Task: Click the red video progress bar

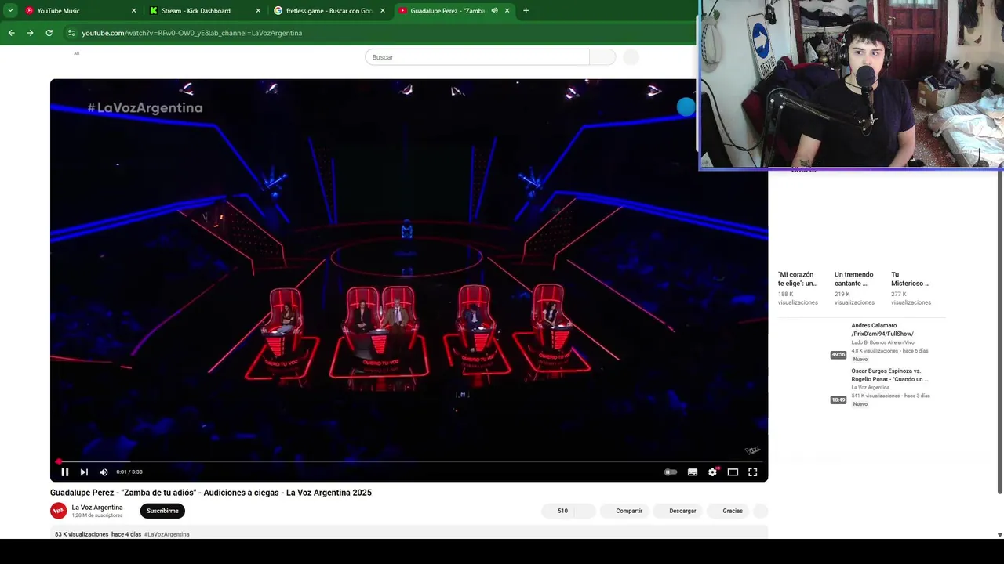Action: point(409,462)
